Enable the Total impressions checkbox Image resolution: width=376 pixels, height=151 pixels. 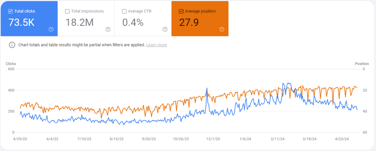pos(67,11)
